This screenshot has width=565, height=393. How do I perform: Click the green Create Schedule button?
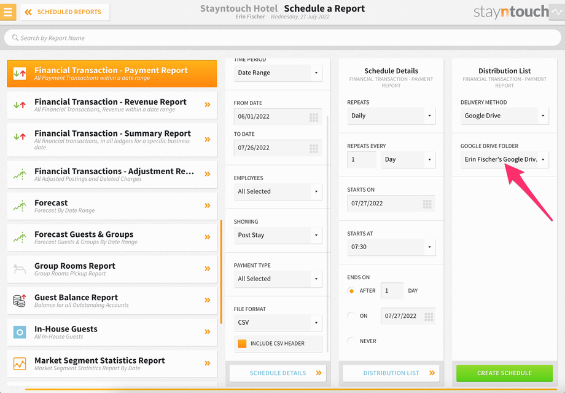click(x=504, y=373)
